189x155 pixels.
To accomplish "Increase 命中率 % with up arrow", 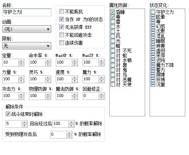I will pos(48,61).
